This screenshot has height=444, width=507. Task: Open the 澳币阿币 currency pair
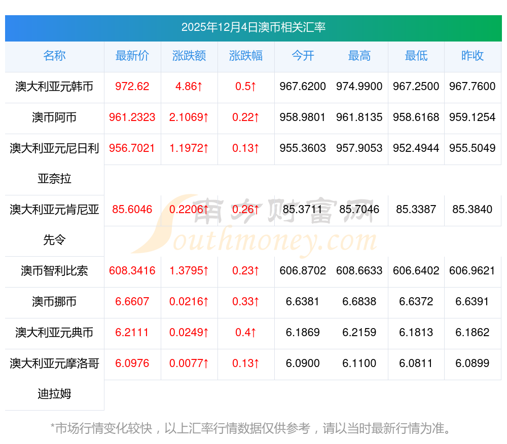pyautogui.click(x=54, y=117)
